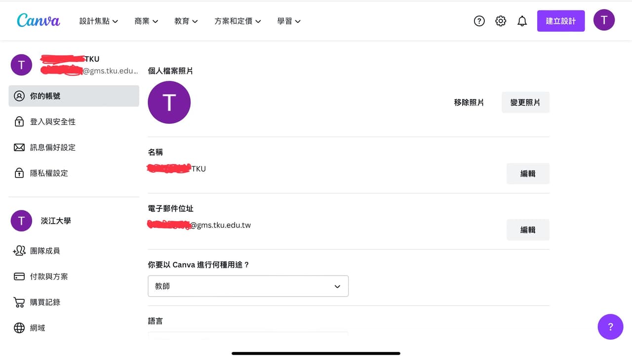Open the 教育 menu in the top bar
632x359 pixels.
pos(186,21)
